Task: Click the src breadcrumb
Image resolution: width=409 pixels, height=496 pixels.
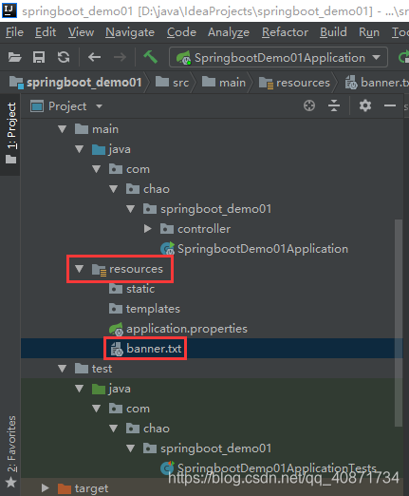Action: [x=173, y=83]
